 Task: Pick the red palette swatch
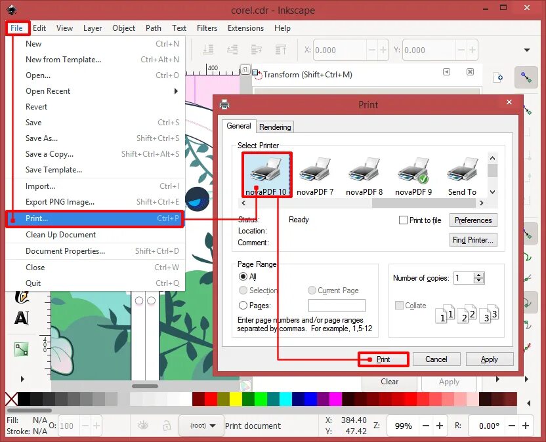point(211,399)
